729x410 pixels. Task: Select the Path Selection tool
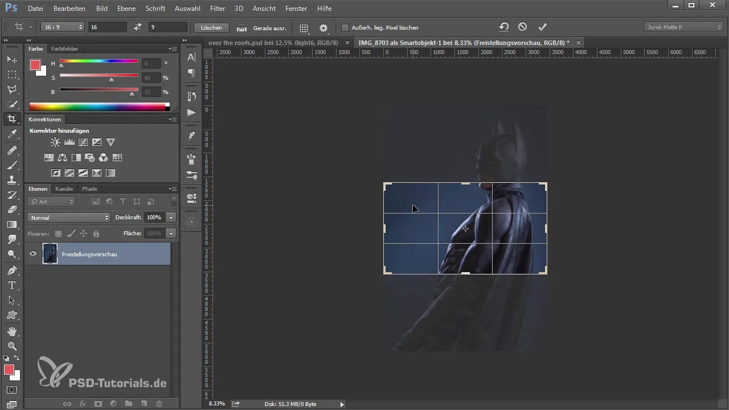[x=11, y=300]
